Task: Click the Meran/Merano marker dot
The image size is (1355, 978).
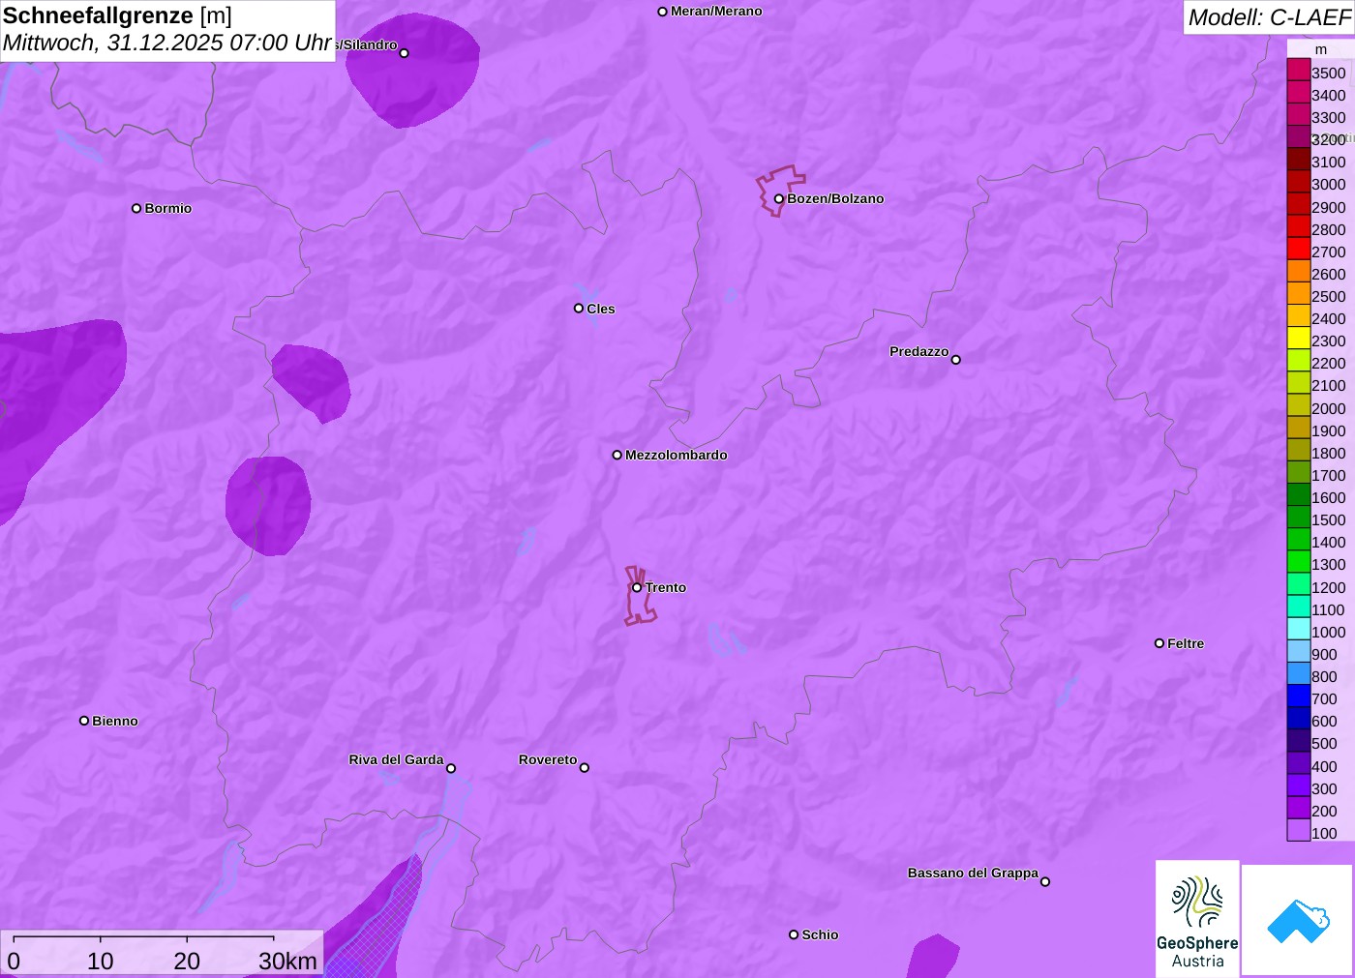Action: coord(663,12)
